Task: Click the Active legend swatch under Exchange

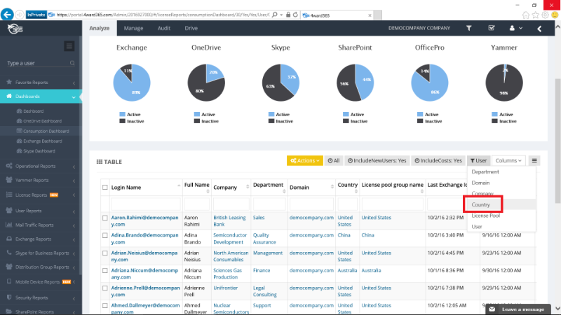Action: pyautogui.click(x=122, y=114)
